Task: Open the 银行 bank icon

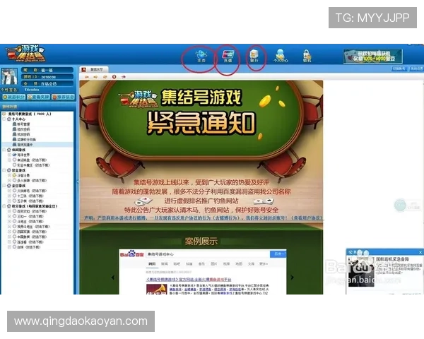Action: (255, 55)
